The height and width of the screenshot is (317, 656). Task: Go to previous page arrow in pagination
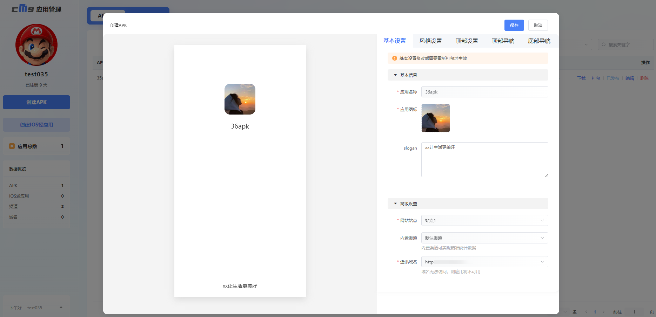pos(586,312)
